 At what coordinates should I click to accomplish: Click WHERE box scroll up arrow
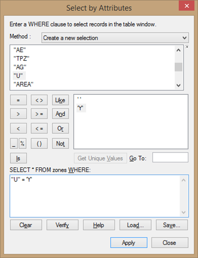click(183, 180)
